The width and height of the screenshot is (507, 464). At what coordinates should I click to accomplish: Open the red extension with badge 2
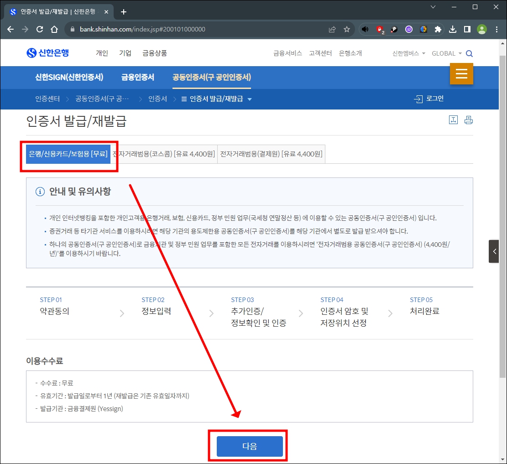point(380,29)
